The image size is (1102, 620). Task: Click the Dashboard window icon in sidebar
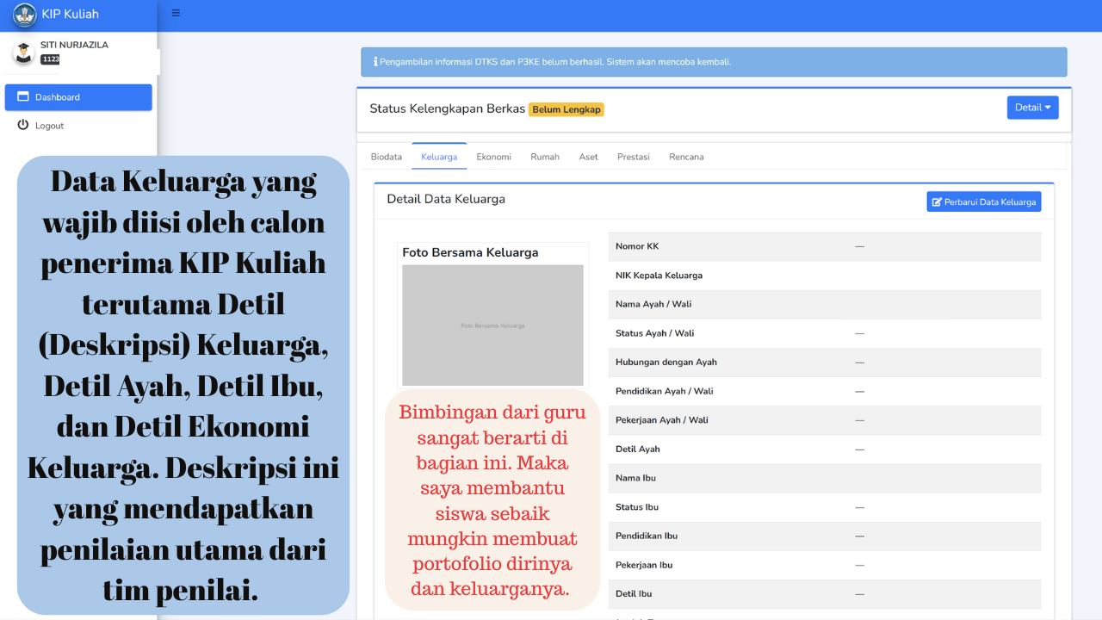(x=23, y=97)
